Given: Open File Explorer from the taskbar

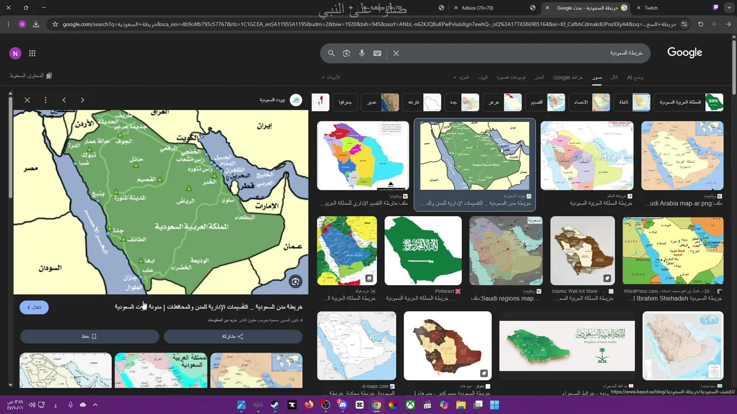Looking at the screenshot, I should [x=461, y=405].
